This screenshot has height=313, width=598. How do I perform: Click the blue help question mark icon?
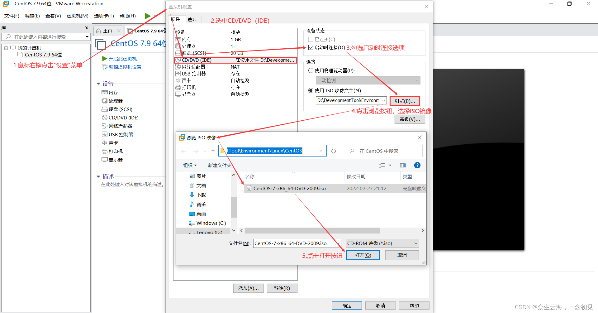tap(417, 165)
